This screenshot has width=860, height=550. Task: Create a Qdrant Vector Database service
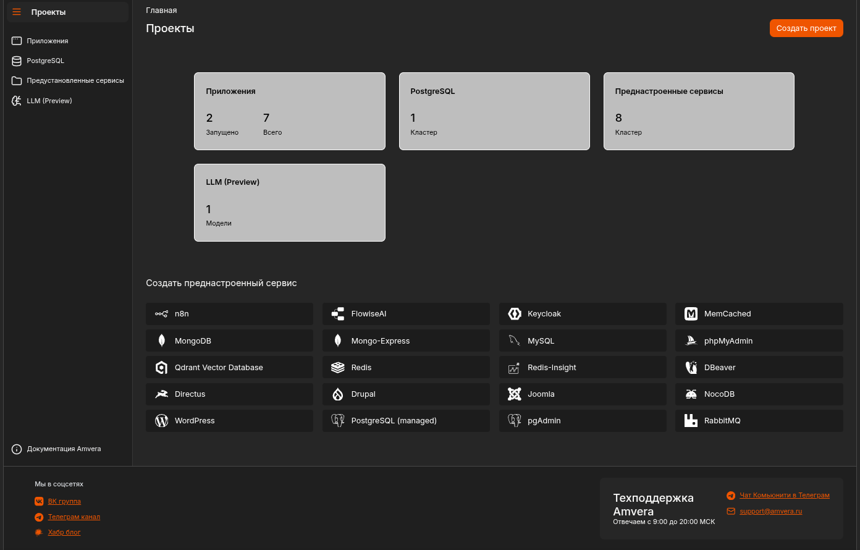click(229, 368)
